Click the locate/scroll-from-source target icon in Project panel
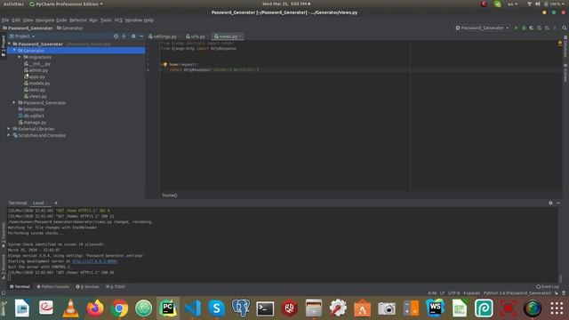The height and width of the screenshot is (320, 569). pos(116,36)
